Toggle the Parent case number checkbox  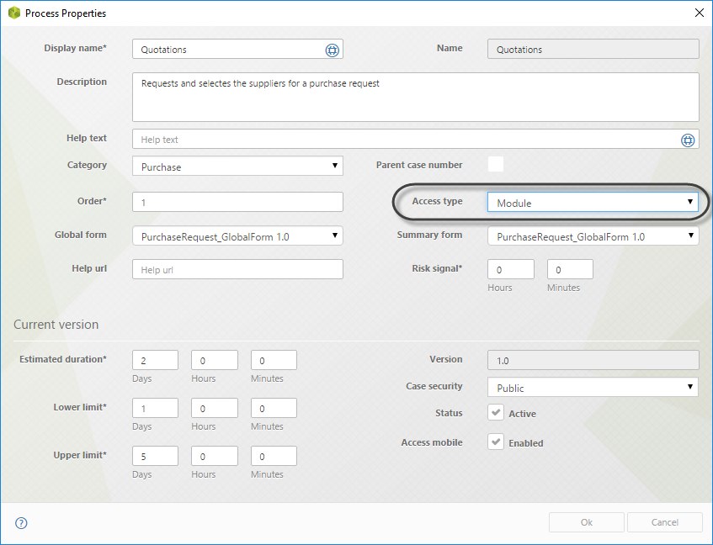click(x=496, y=164)
